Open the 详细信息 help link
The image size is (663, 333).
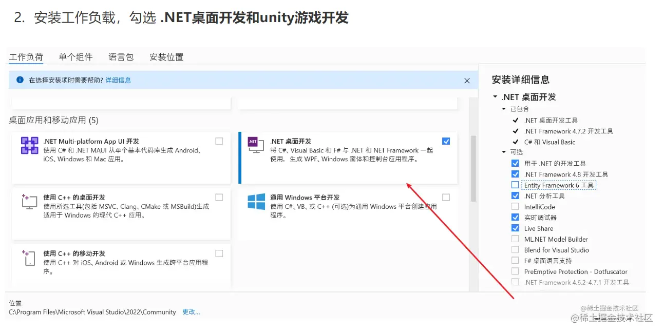(118, 80)
